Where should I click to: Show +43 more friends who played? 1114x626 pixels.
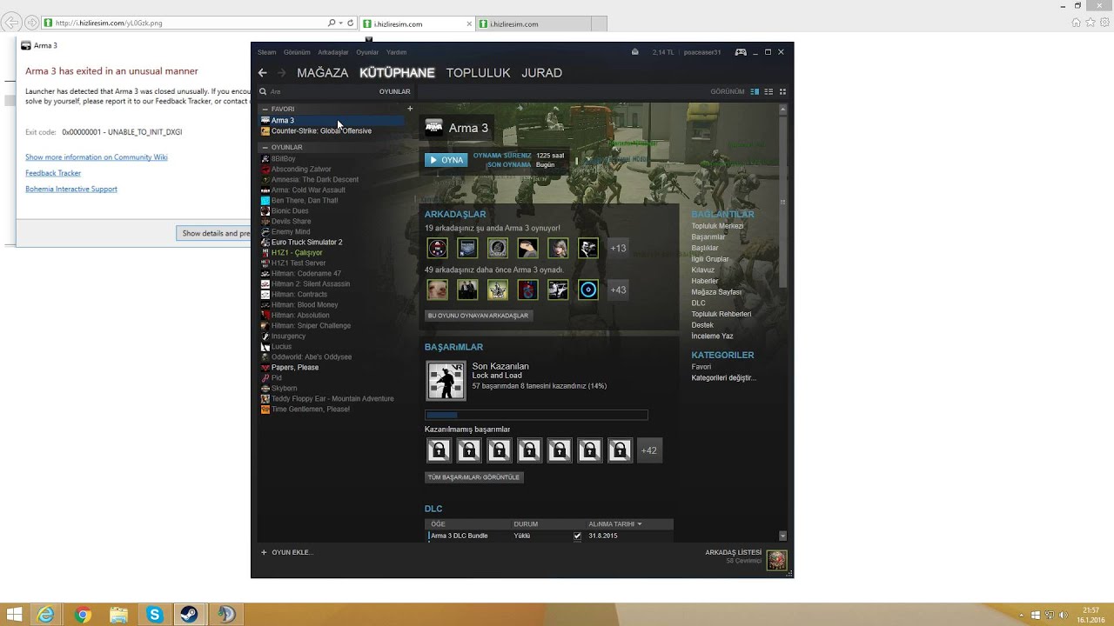[x=618, y=290]
